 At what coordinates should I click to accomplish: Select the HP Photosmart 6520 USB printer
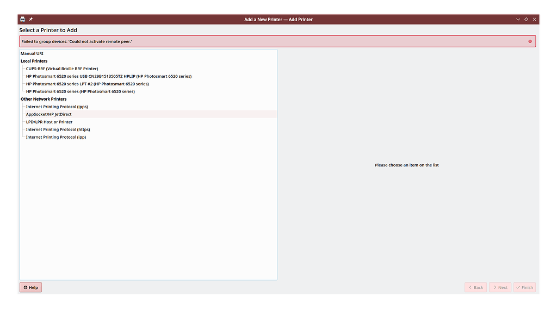[108, 76]
